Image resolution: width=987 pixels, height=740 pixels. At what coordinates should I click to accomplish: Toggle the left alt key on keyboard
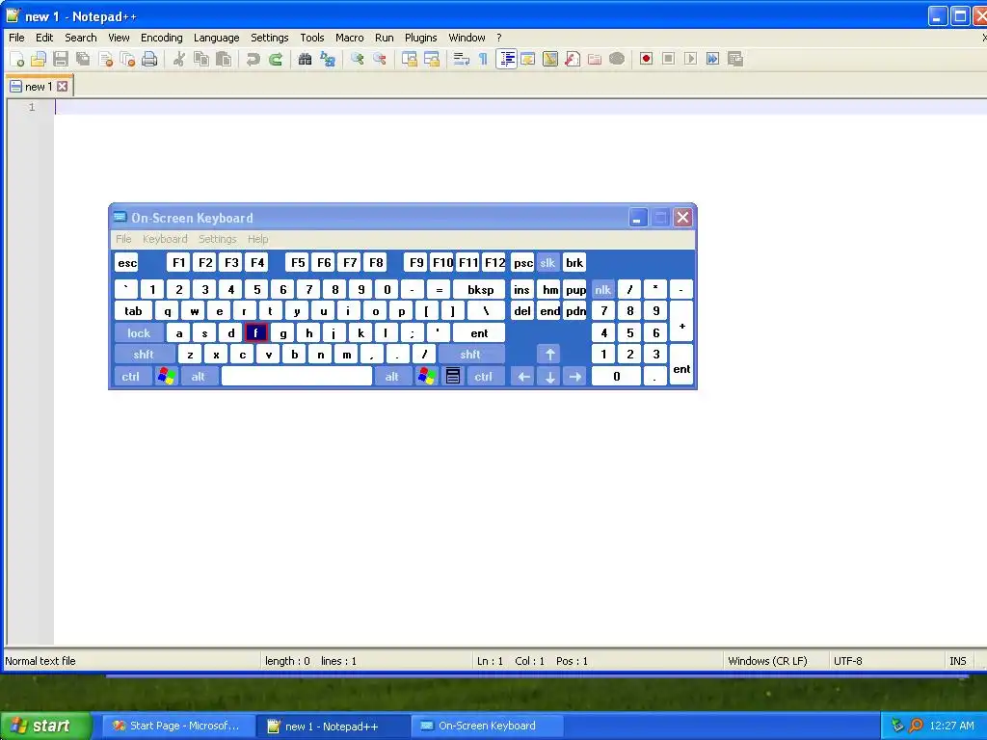(199, 377)
